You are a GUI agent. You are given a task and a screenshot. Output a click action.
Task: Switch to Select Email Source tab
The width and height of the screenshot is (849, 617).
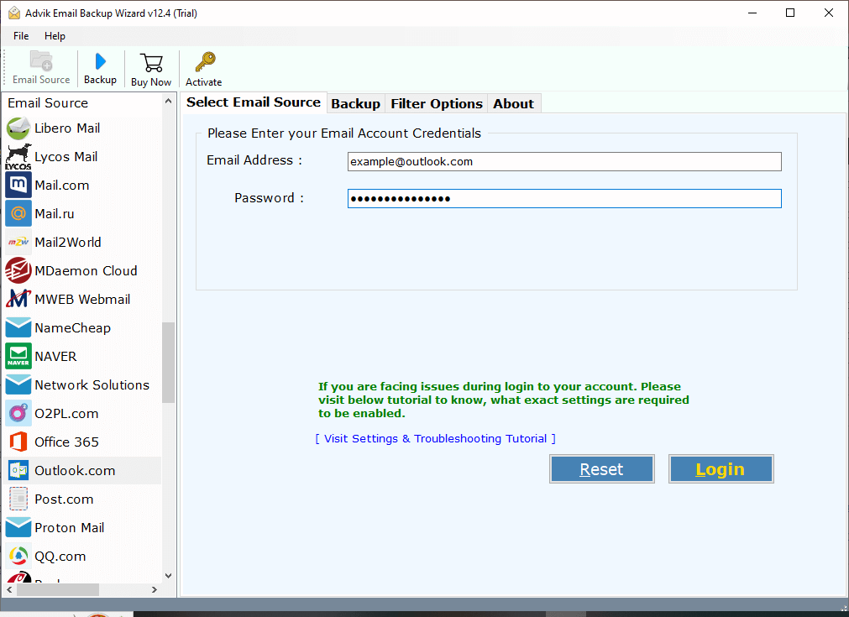coord(254,102)
